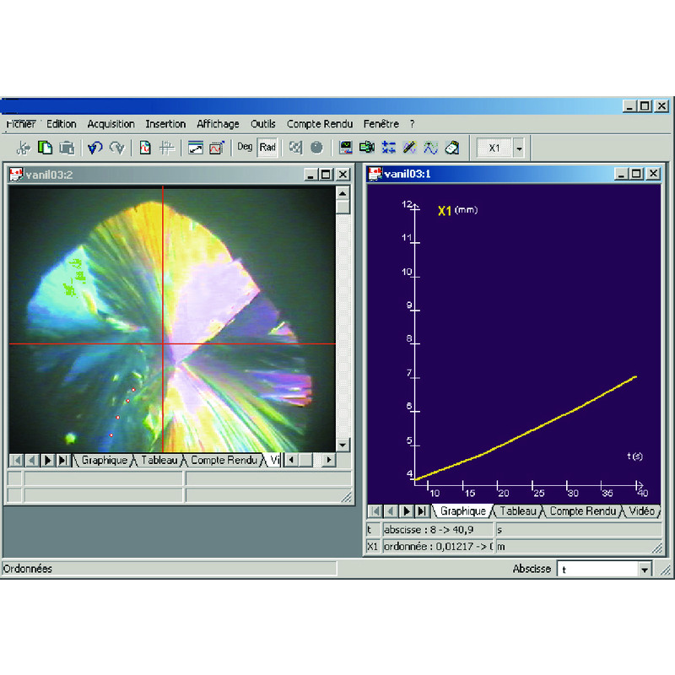Click the paste clipboard icon

pyautogui.click(x=67, y=148)
